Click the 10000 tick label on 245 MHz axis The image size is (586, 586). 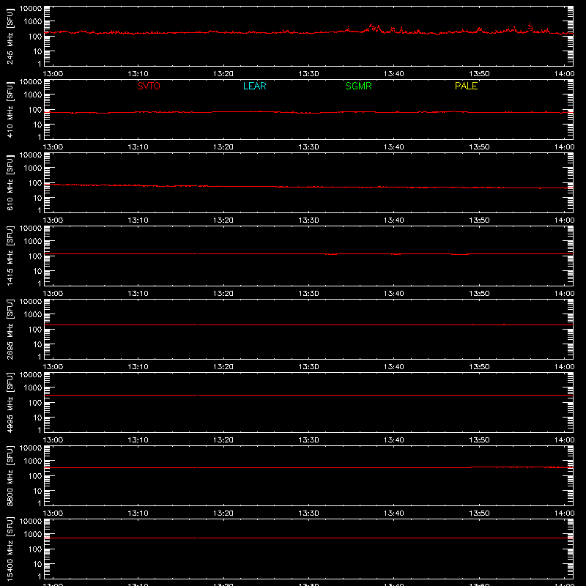click(31, 9)
